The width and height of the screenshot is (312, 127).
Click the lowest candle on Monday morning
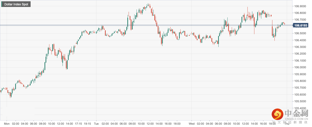(11, 96)
